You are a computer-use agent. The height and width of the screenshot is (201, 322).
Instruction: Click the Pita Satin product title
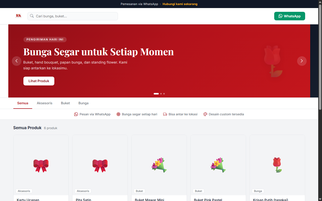point(84,200)
